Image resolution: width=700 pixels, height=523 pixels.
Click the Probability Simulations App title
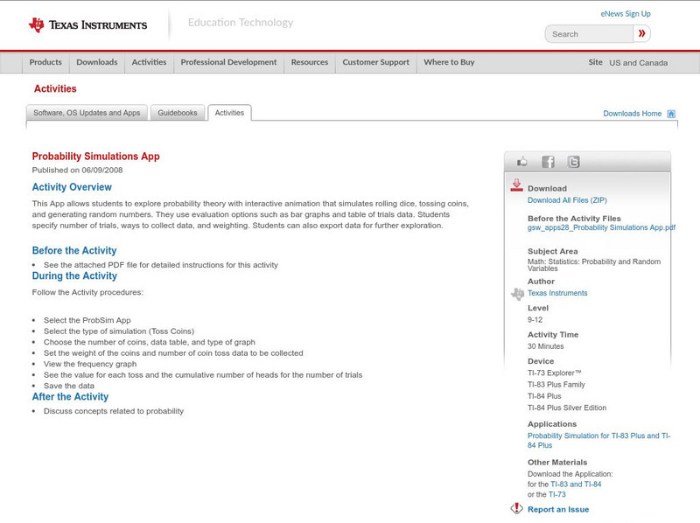[x=95, y=157]
